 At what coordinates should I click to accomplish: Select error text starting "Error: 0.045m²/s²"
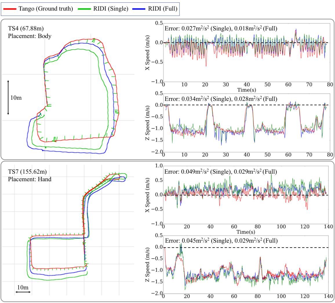tap(221, 241)
